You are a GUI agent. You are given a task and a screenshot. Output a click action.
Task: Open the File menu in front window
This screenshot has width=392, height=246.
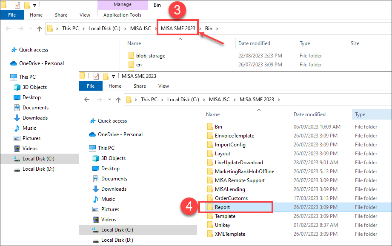[91, 86]
